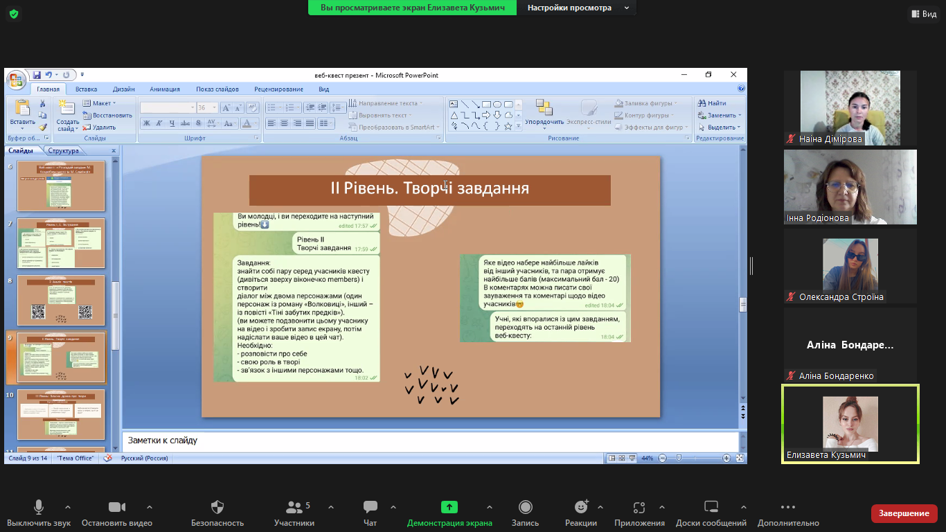Switch to the Вставка ribbon tab

tap(87, 89)
